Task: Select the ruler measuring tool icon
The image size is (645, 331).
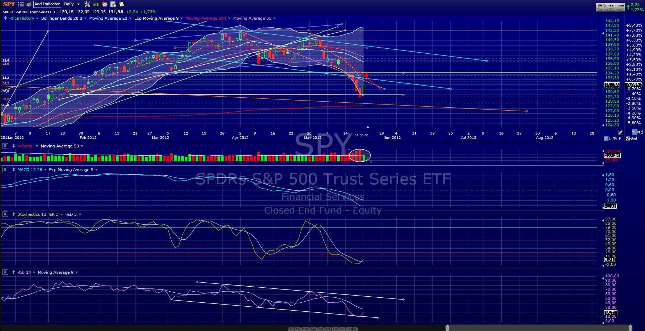Action: 621,132
